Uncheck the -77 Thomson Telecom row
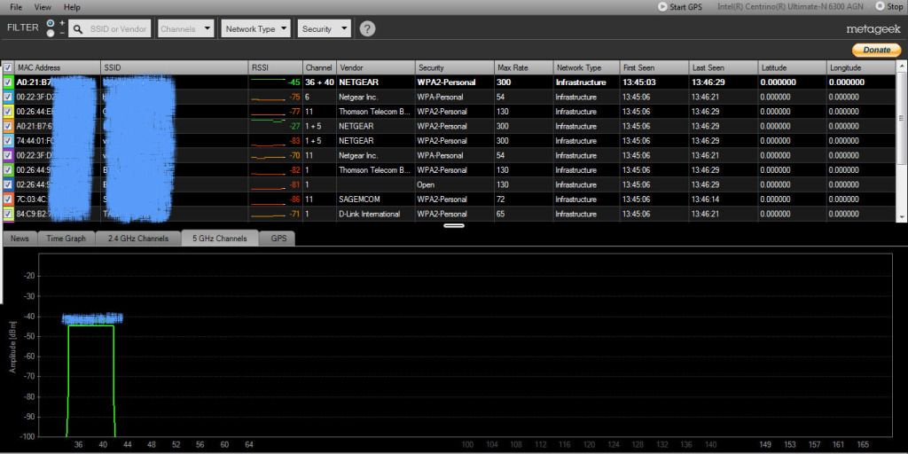The image size is (908, 454). point(8,111)
